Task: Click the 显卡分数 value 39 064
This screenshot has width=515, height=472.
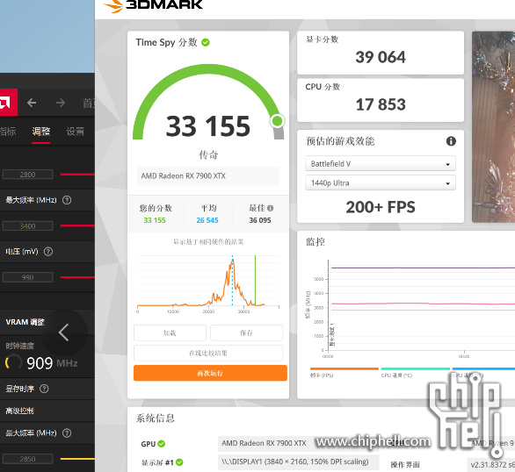Action: pyautogui.click(x=381, y=57)
